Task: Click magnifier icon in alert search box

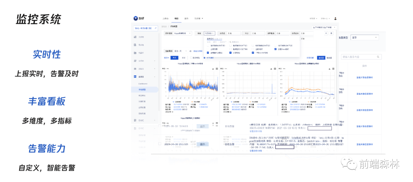Action: click(378, 57)
